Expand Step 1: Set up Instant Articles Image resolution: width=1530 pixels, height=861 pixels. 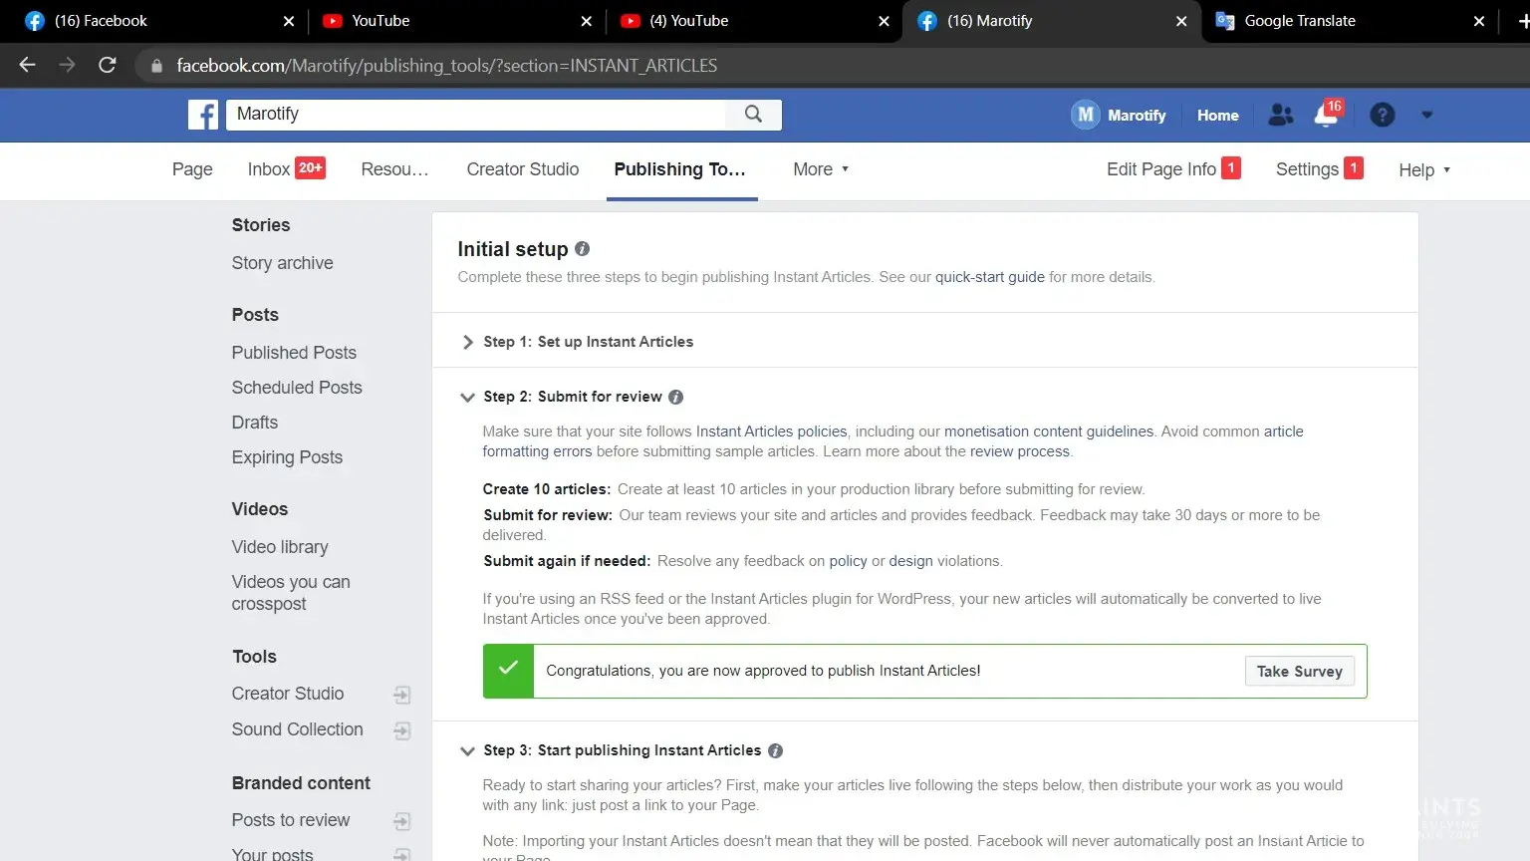tap(467, 342)
